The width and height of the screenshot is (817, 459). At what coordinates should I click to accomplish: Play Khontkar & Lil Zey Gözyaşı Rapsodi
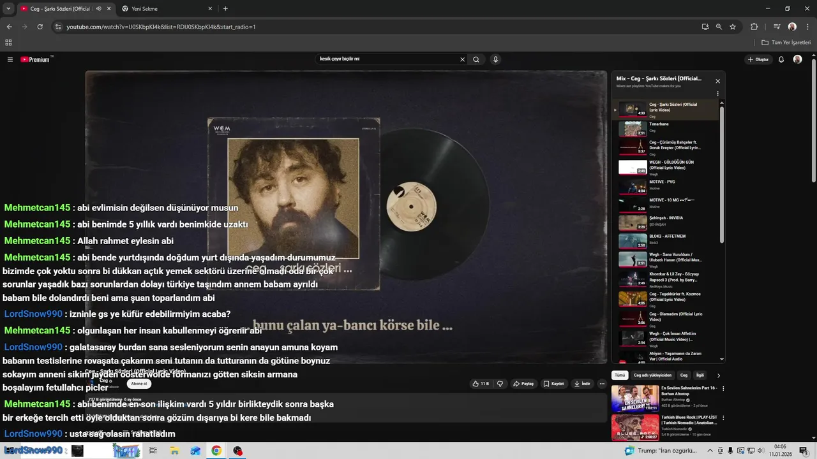tap(666, 278)
